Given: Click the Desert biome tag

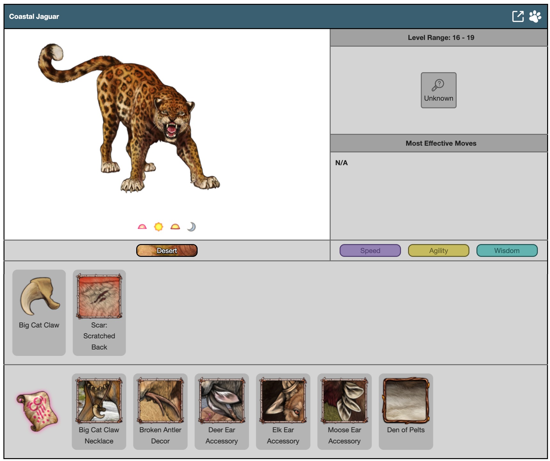Looking at the screenshot, I should tap(167, 250).
